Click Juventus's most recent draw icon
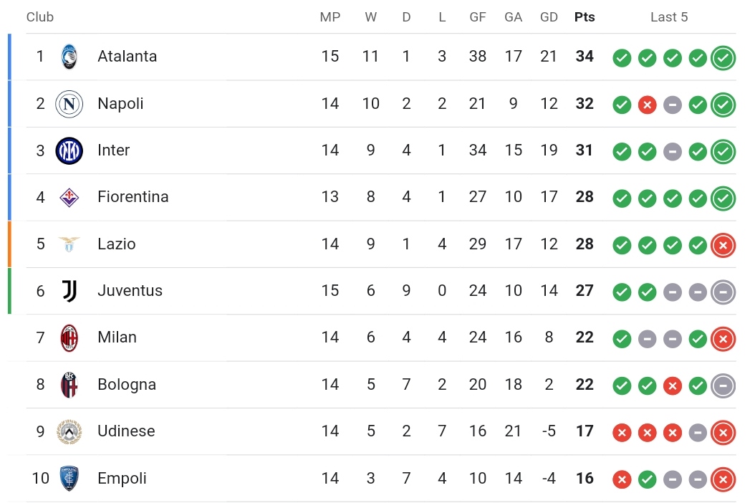 click(x=723, y=292)
